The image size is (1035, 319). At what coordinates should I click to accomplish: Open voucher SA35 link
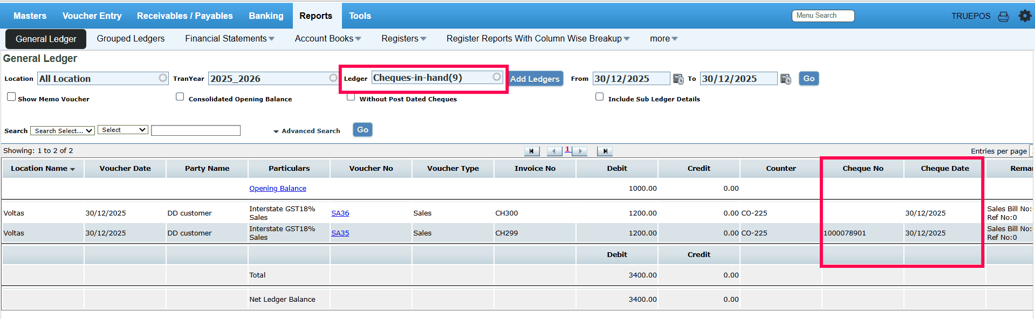(340, 233)
